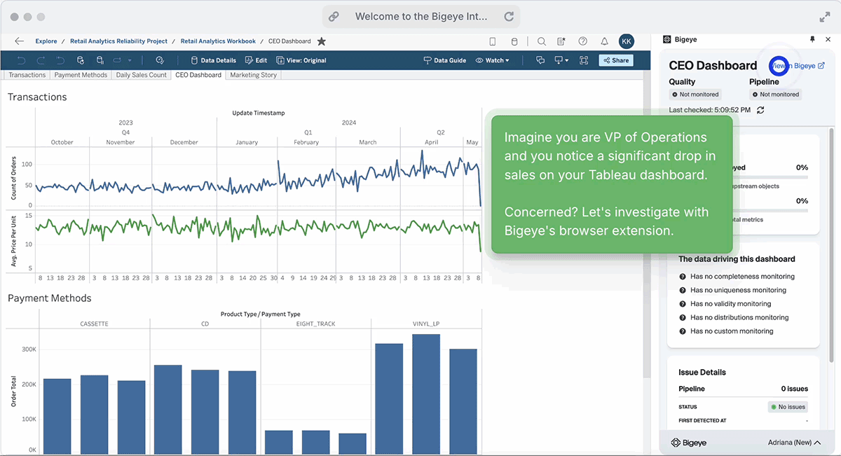841x456 pixels.
Task: Click the View in Bigeye link
Action: pyautogui.click(x=798, y=66)
